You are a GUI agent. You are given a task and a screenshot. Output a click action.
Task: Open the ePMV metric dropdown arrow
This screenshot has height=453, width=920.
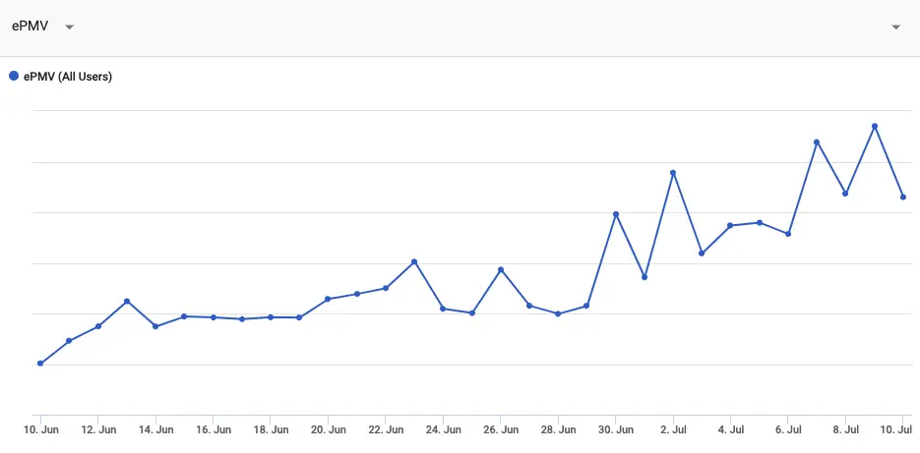(x=69, y=27)
